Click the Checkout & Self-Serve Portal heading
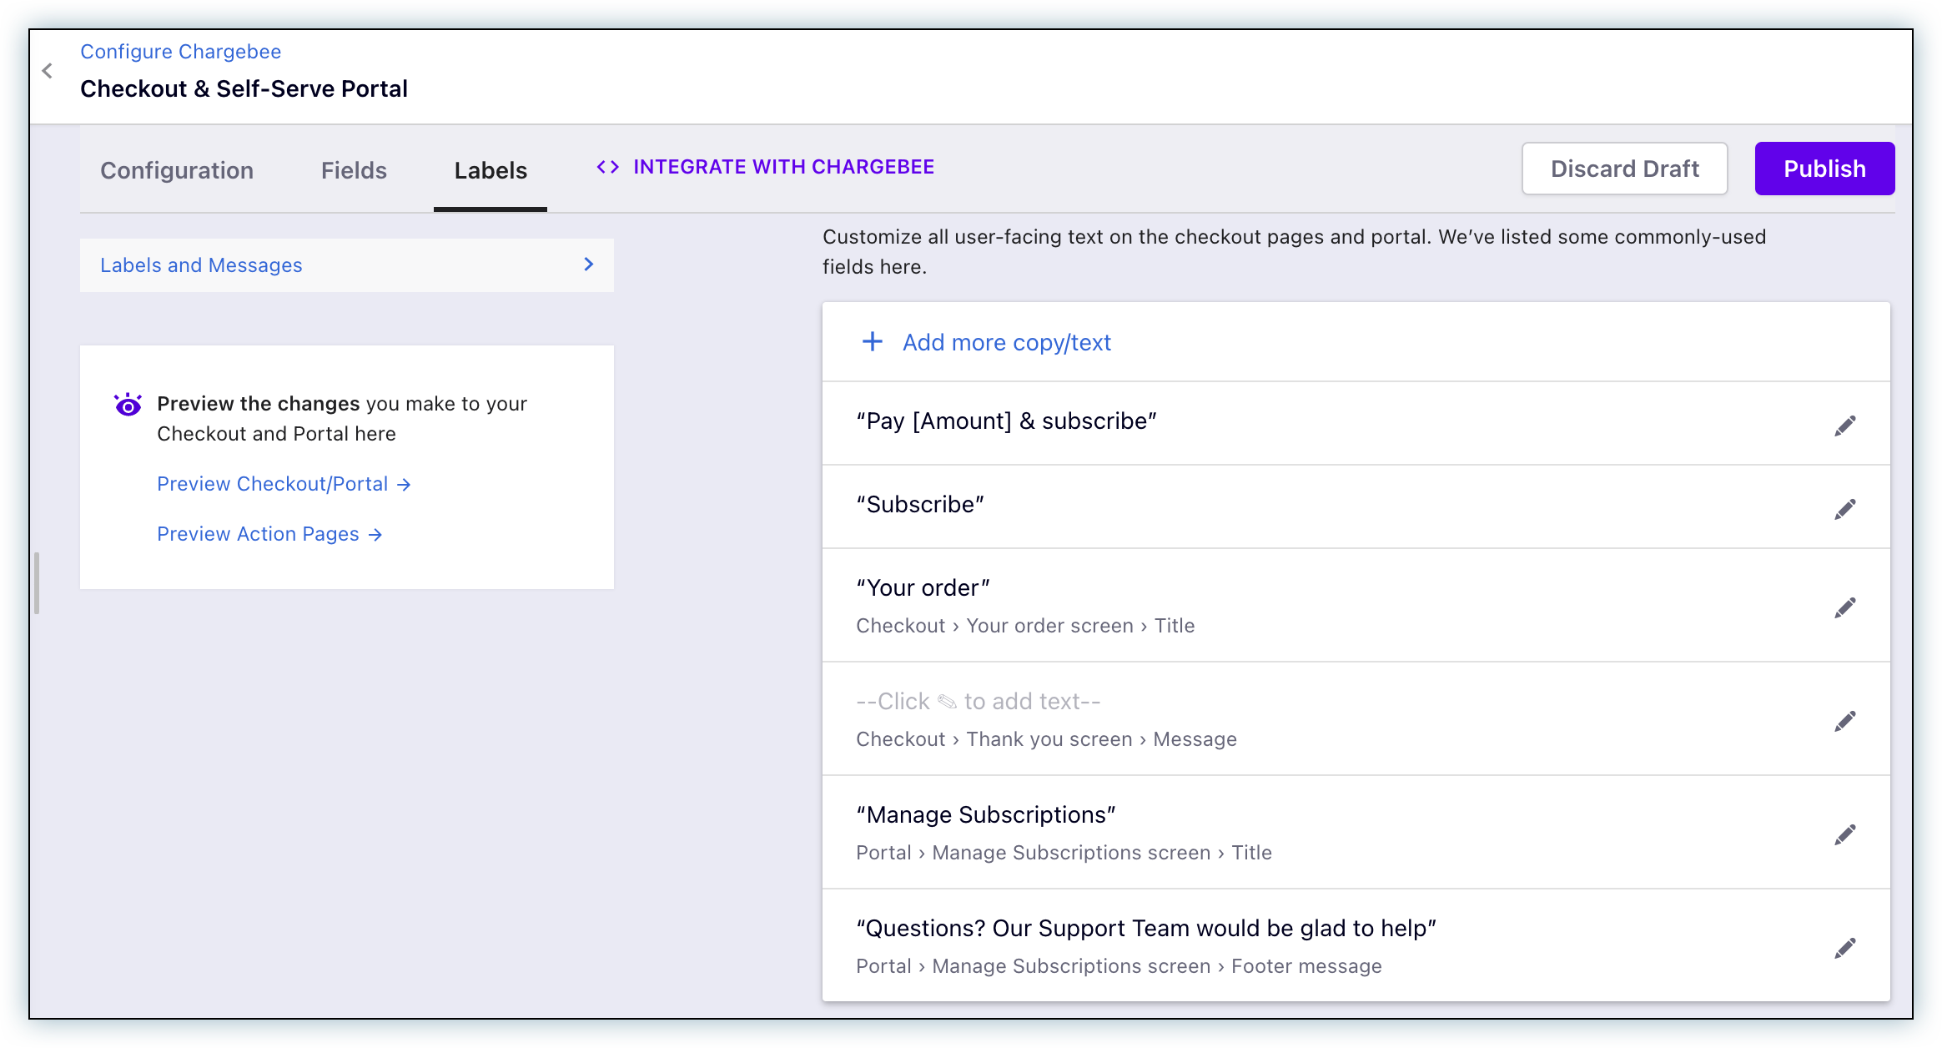1942x1048 pixels. (244, 88)
